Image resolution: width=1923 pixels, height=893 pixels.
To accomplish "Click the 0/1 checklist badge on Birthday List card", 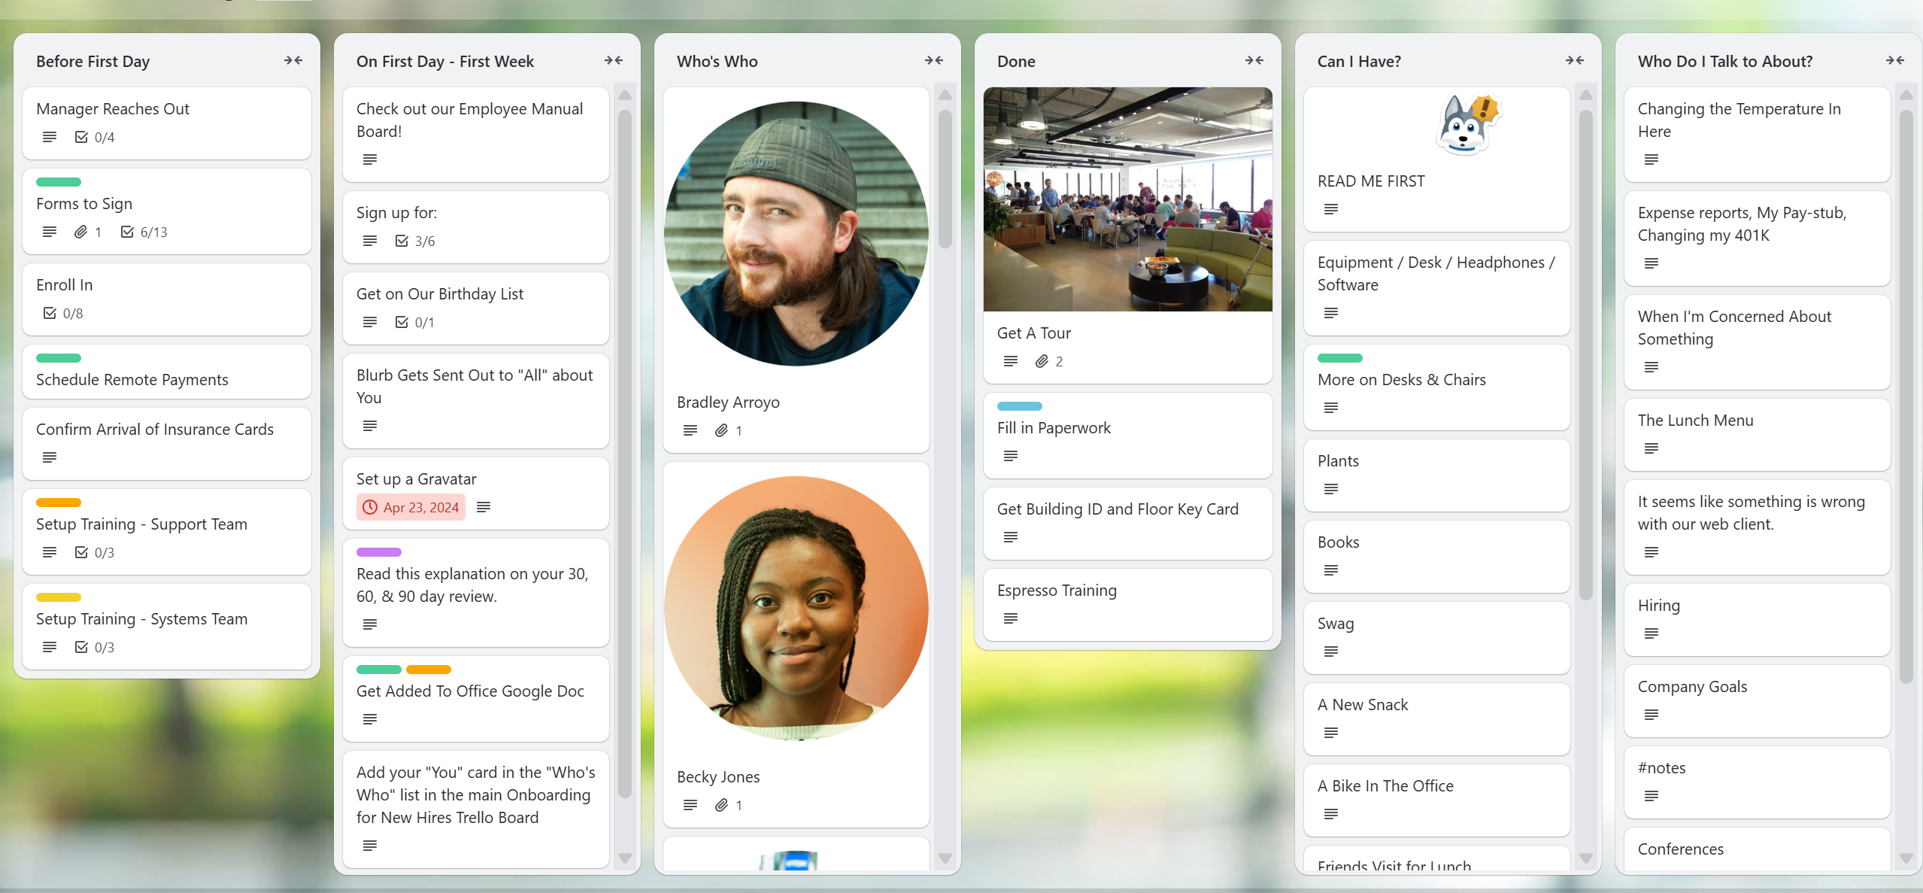I will pyautogui.click(x=414, y=322).
